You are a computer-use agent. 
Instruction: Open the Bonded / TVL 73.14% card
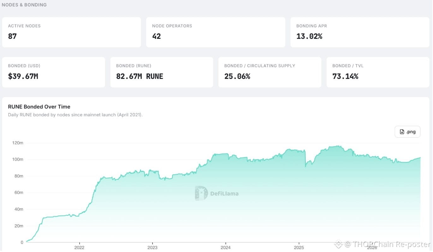pyautogui.click(x=378, y=72)
